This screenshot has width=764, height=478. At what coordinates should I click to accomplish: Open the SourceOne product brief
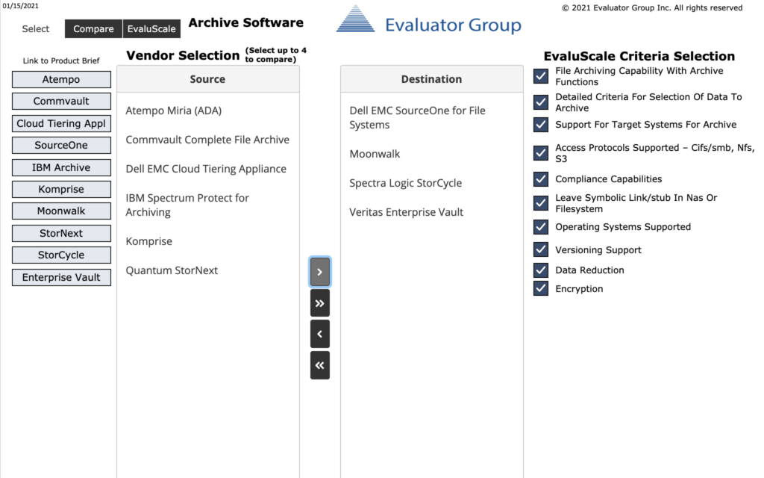coord(61,146)
